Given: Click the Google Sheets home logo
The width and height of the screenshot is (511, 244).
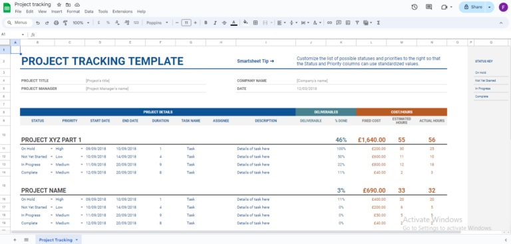Looking at the screenshot, I should pyautogui.click(x=7, y=7).
